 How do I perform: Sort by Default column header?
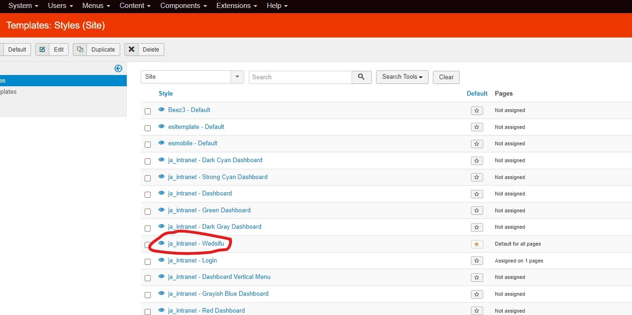477,93
